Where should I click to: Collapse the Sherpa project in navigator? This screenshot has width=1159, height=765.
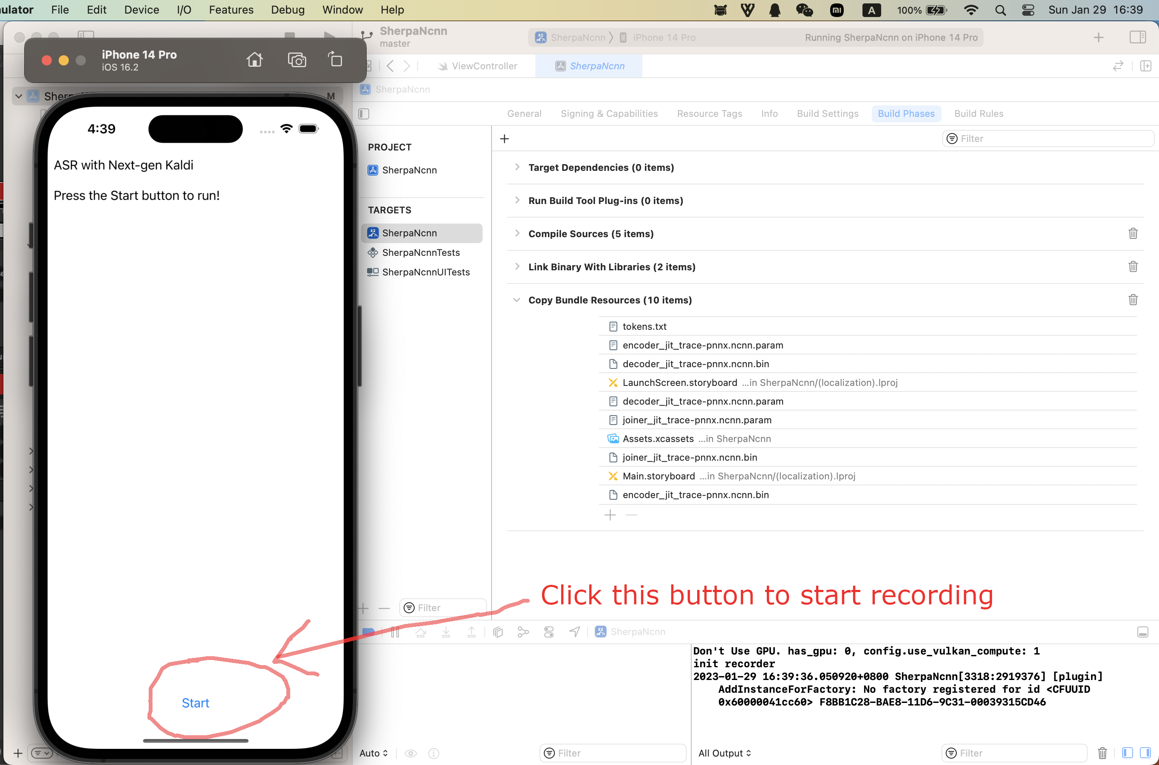(x=19, y=96)
